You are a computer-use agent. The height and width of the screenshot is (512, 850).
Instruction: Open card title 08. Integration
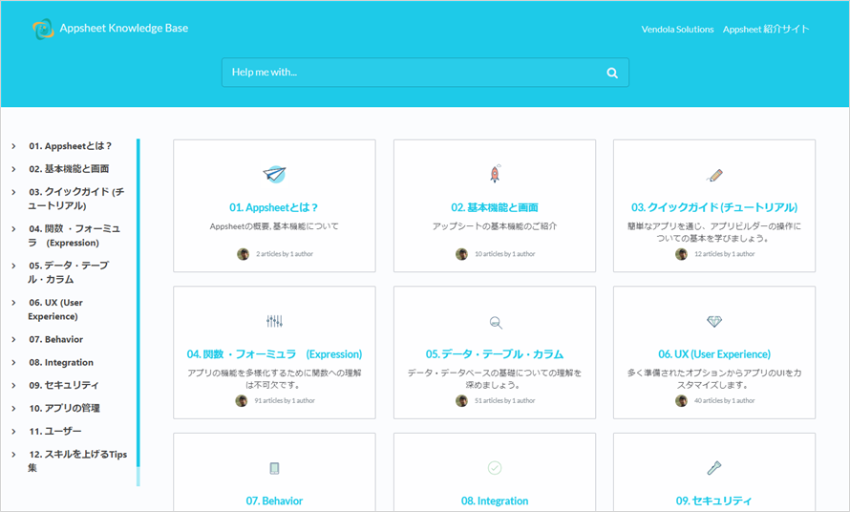pyautogui.click(x=495, y=501)
